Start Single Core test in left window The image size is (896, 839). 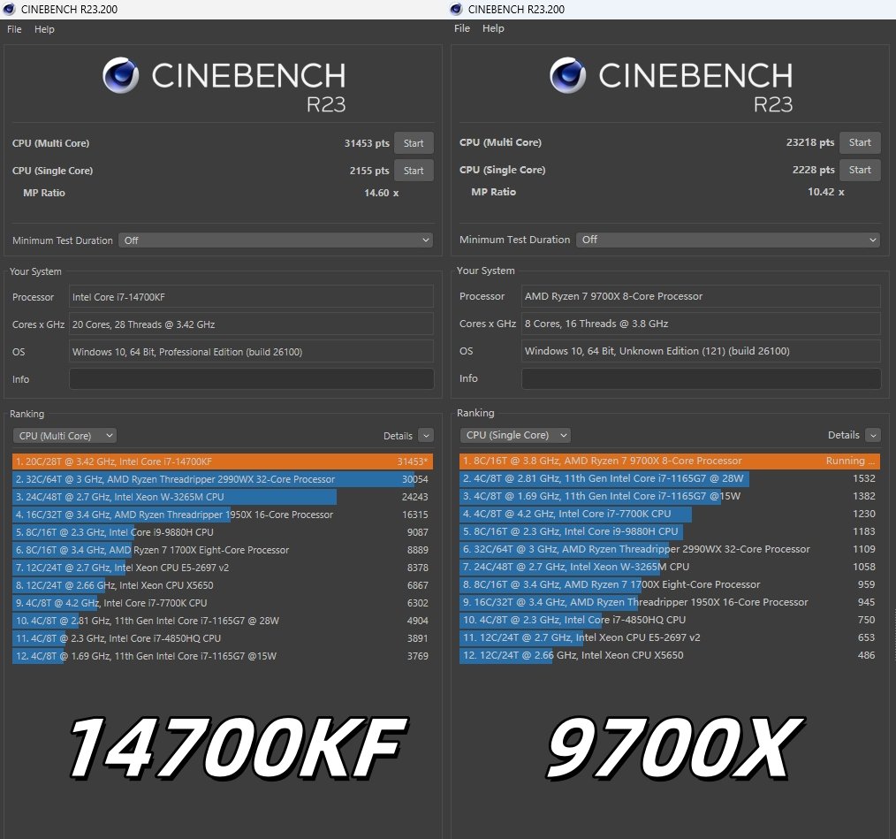click(x=414, y=171)
